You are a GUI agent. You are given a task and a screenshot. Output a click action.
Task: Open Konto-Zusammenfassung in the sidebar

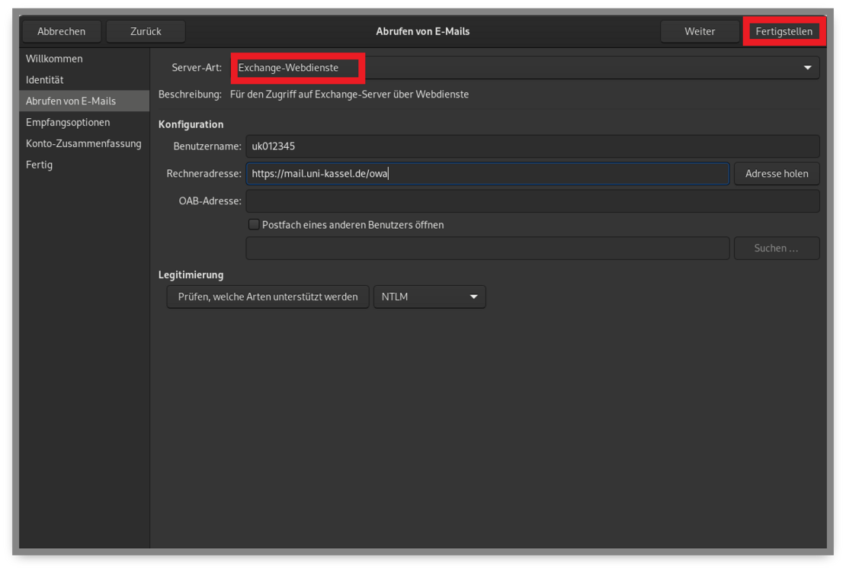[x=84, y=143]
